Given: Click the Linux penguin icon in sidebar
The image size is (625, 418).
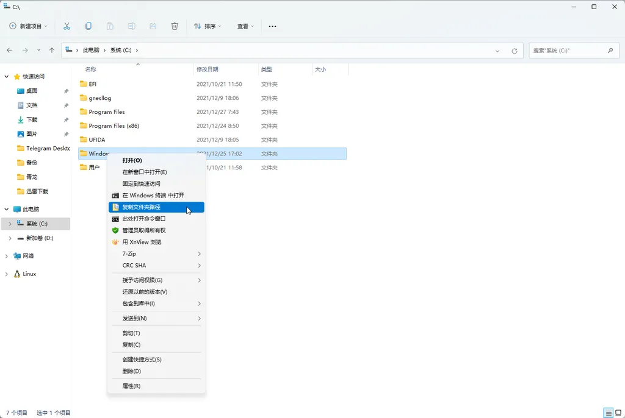Looking at the screenshot, I should click(16, 274).
